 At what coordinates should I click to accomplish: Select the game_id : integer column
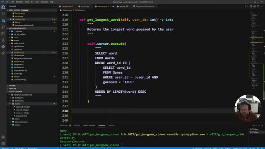click(x=23, y=107)
